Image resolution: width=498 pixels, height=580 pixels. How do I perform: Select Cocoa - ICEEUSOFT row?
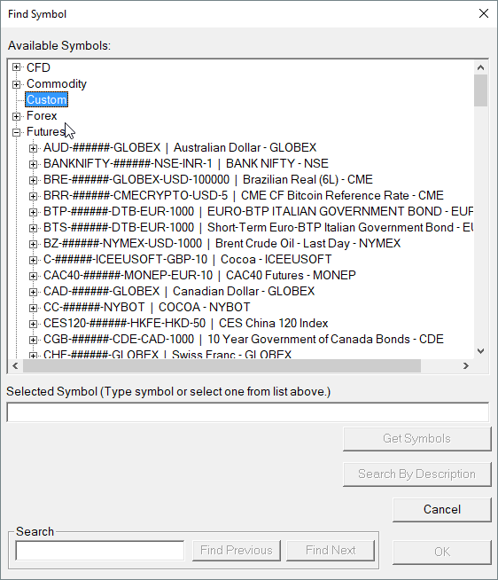pos(188,259)
